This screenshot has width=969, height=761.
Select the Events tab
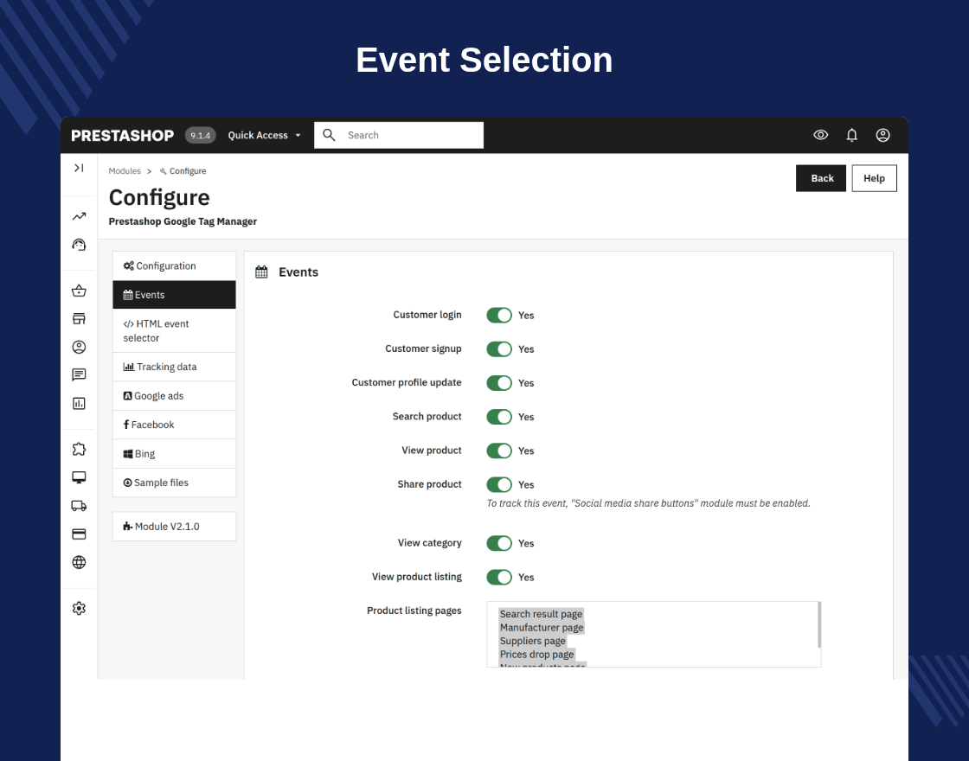(x=174, y=295)
